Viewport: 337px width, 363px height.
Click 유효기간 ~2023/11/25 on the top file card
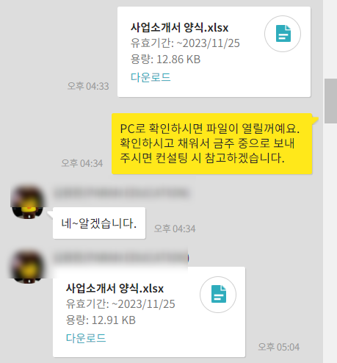coord(185,43)
